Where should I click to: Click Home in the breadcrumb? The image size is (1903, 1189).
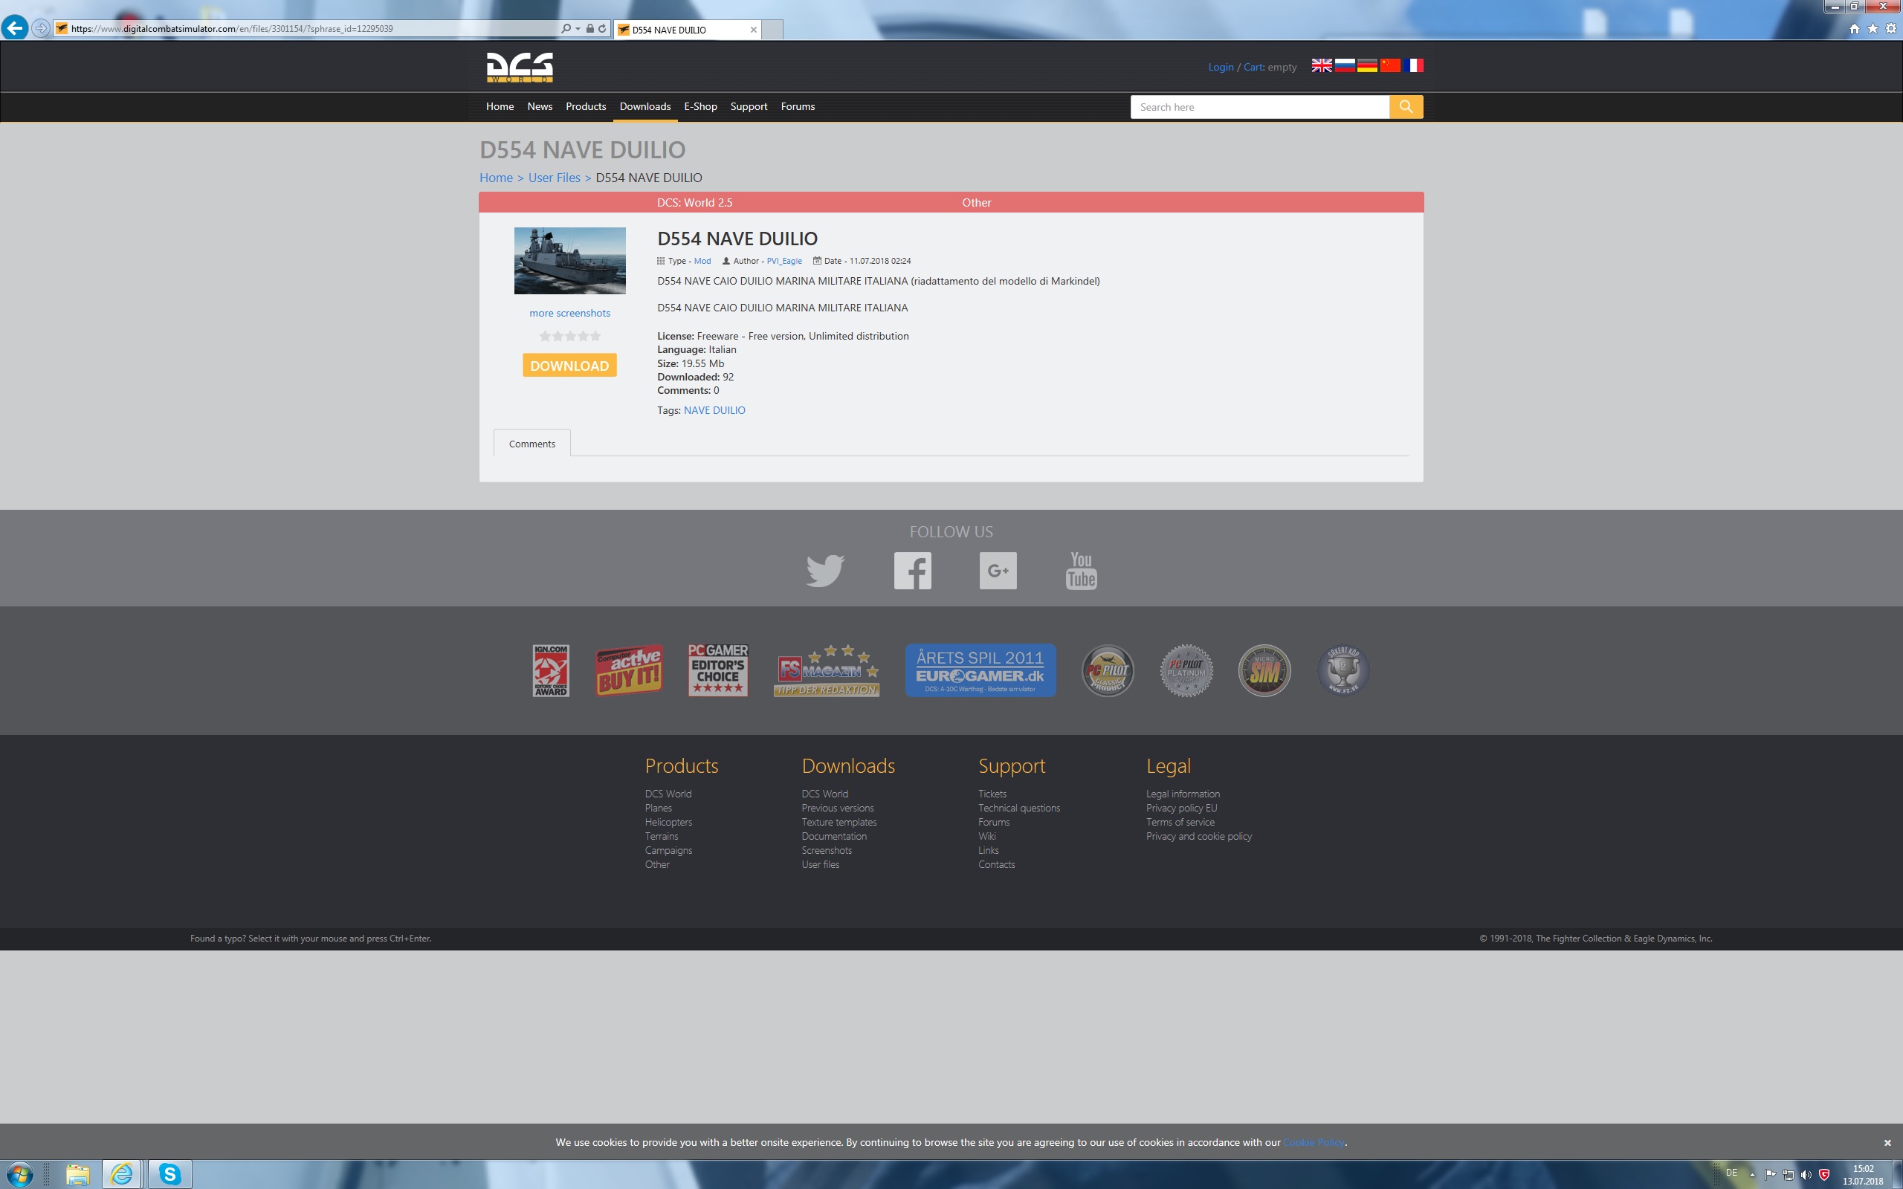click(495, 178)
